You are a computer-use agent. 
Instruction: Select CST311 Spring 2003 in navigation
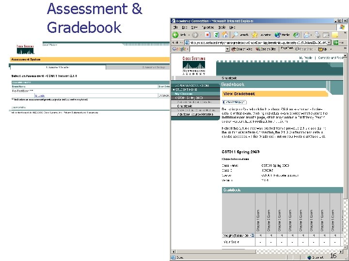point(189,98)
